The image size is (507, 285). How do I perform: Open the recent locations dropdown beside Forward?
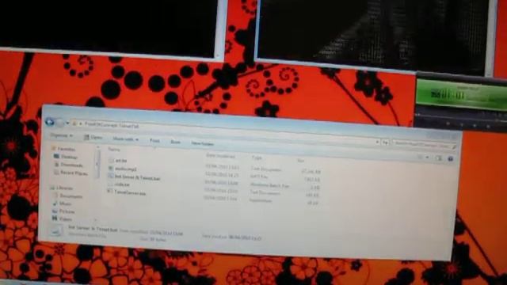tap(67, 123)
